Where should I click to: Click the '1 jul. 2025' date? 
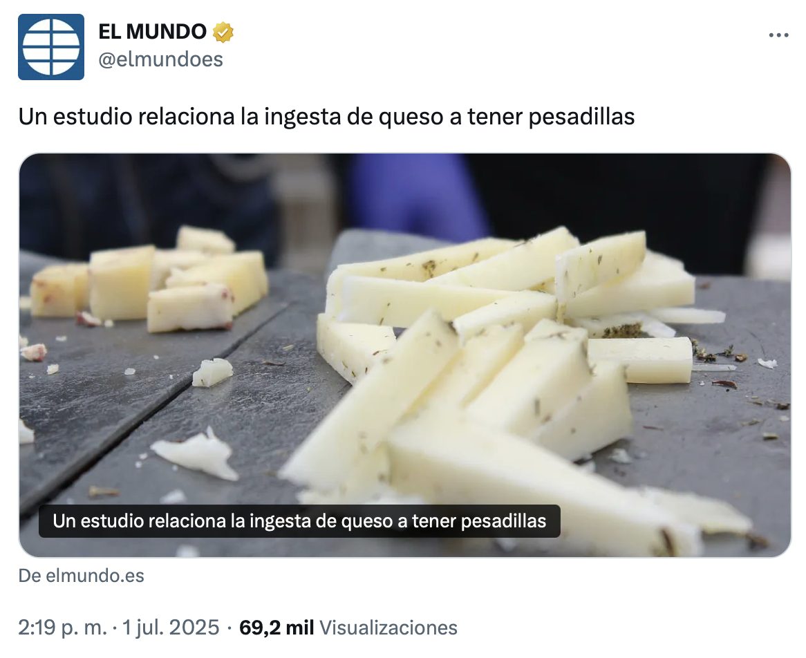click(x=171, y=628)
